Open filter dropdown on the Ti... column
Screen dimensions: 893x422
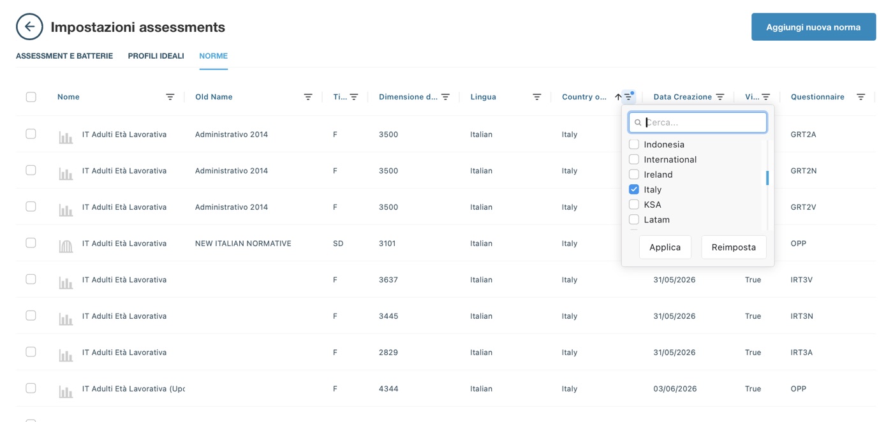click(x=354, y=97)
